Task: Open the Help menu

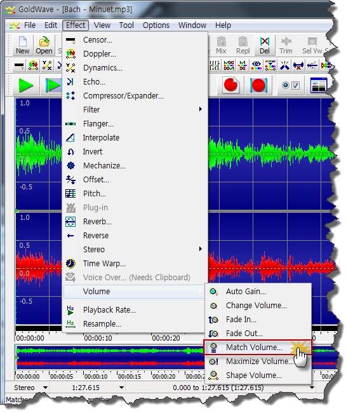Action: [223, 25]
